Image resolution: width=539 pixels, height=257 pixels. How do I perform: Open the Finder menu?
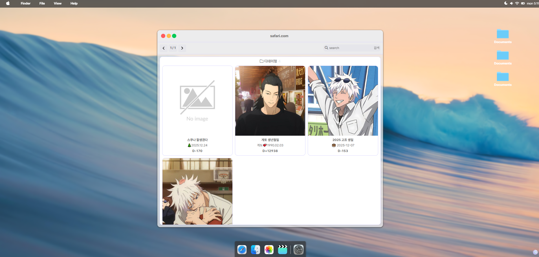point(26,3)
